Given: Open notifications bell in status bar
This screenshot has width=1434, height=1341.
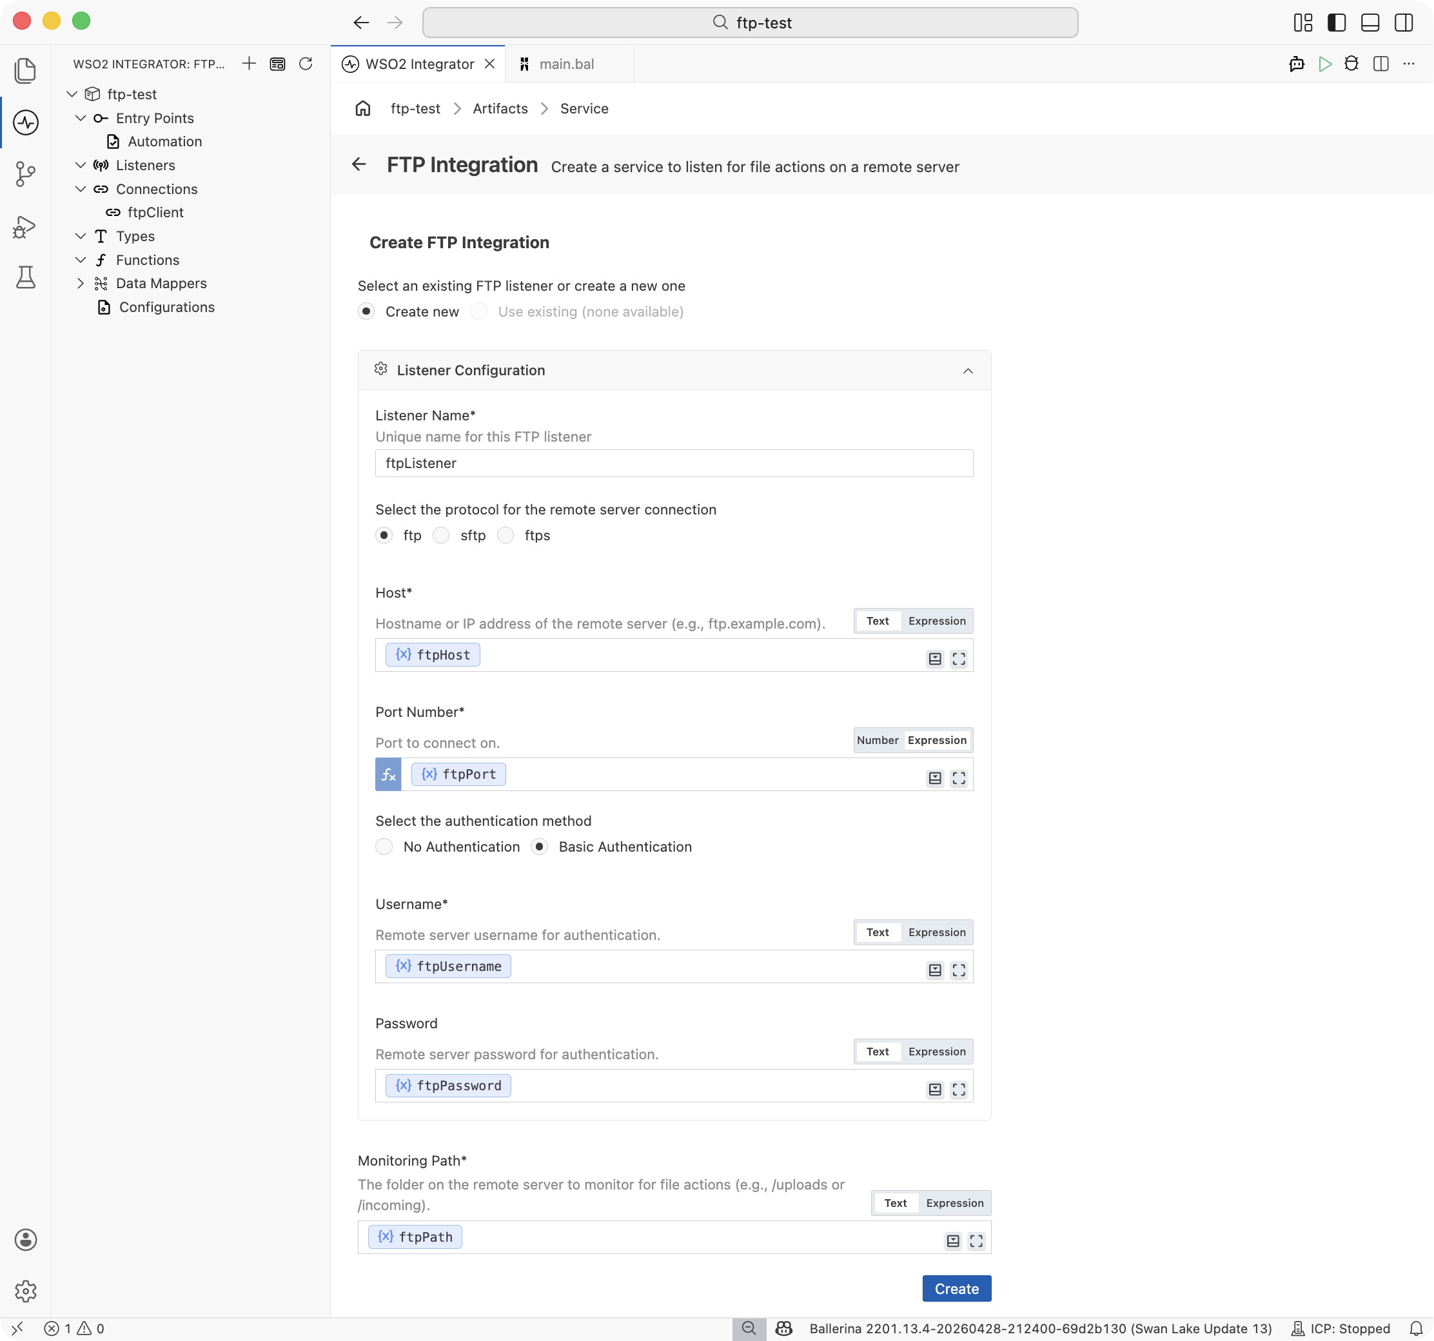Looking at the screenshot, I should click(x=1416, y=1328).
